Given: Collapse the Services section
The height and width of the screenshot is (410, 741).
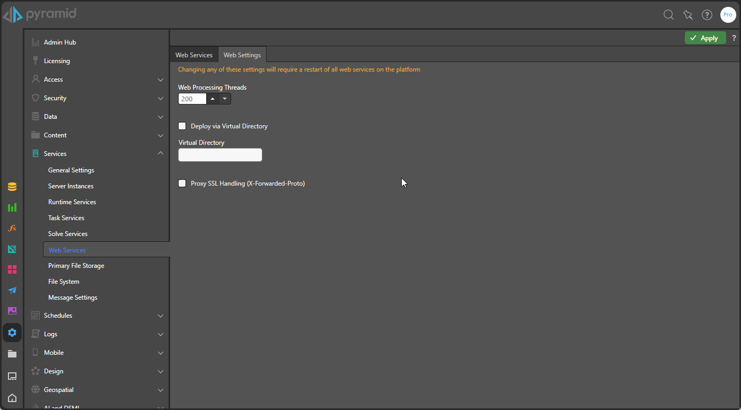Looking at the screenshot, I should click(x=161, y=154).
